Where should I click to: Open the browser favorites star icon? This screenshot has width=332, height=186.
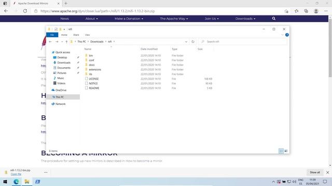[296, 11]
